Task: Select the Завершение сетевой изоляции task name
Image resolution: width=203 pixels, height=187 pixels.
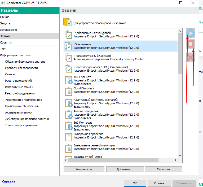Action: (94, 145)
